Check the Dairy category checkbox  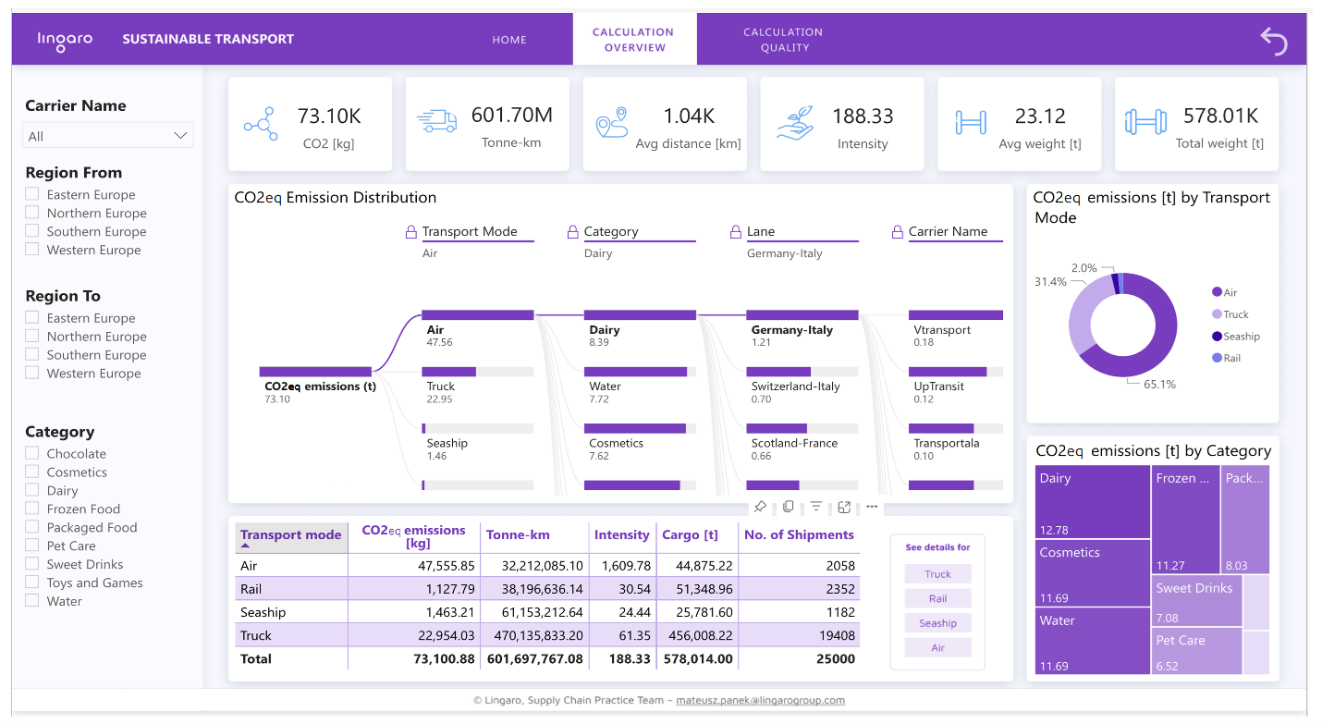point(32,490)
